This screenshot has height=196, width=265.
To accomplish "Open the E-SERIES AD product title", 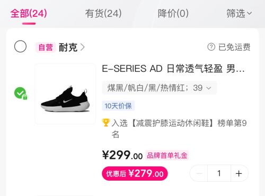I will click(x=173, y=69).
